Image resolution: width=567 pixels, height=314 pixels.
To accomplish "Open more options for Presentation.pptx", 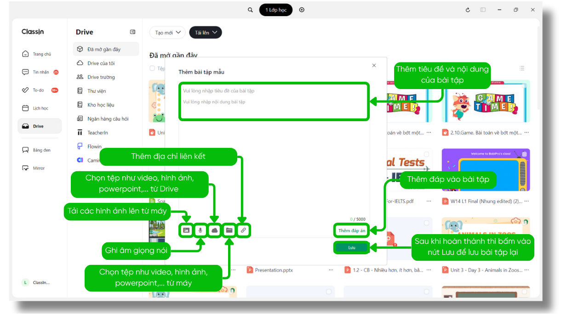I will 331,270.
